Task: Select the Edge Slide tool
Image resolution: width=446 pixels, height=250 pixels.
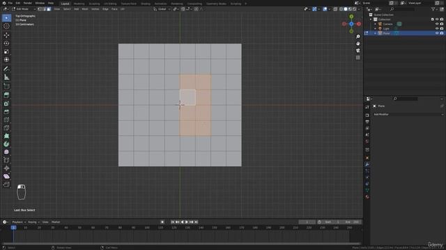Action: 6,160
